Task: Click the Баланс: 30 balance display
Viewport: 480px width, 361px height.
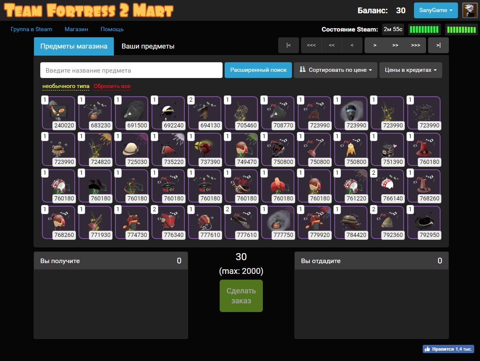Action: click(x=382, y=10)
